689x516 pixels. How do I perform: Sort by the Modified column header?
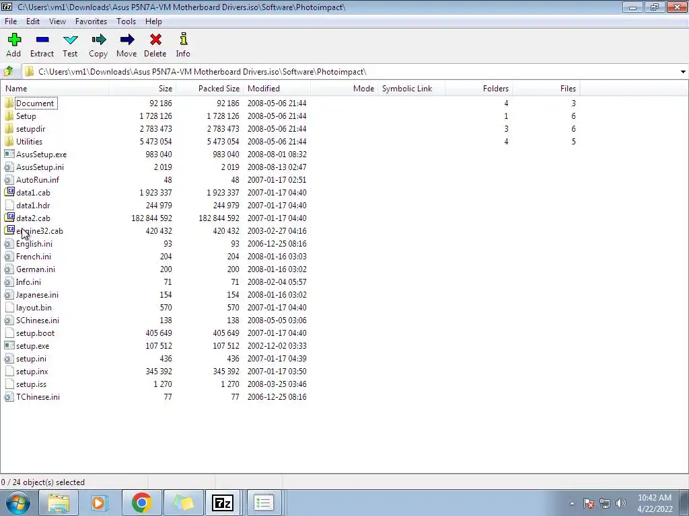(277, 89)
